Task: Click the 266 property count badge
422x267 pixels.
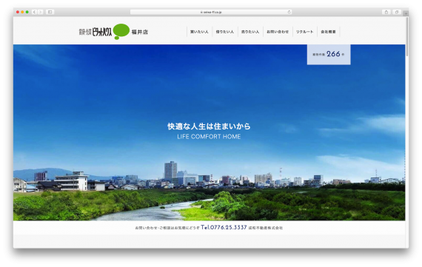Action: tap(329, 54)
